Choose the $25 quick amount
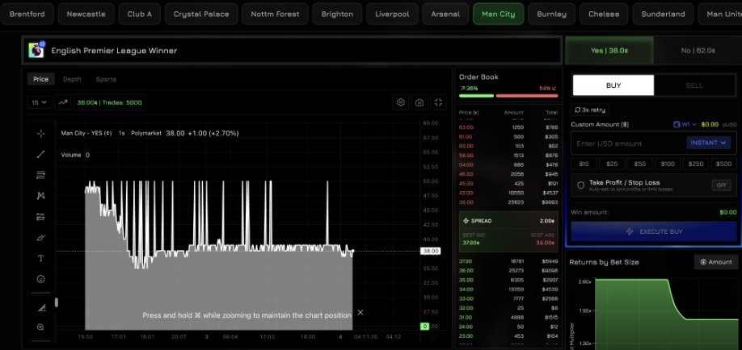 (x=612, y=164)
